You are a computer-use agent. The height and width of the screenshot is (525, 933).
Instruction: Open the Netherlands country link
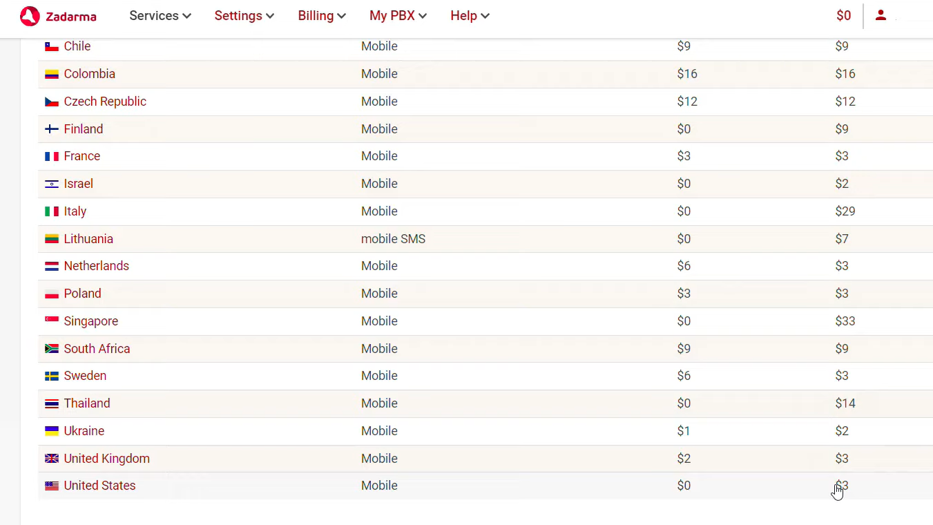pyautogui.click(x=96, y=266)
